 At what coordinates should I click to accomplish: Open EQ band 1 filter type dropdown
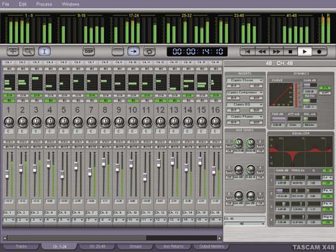pyautogui.click(x=328, y=178)
